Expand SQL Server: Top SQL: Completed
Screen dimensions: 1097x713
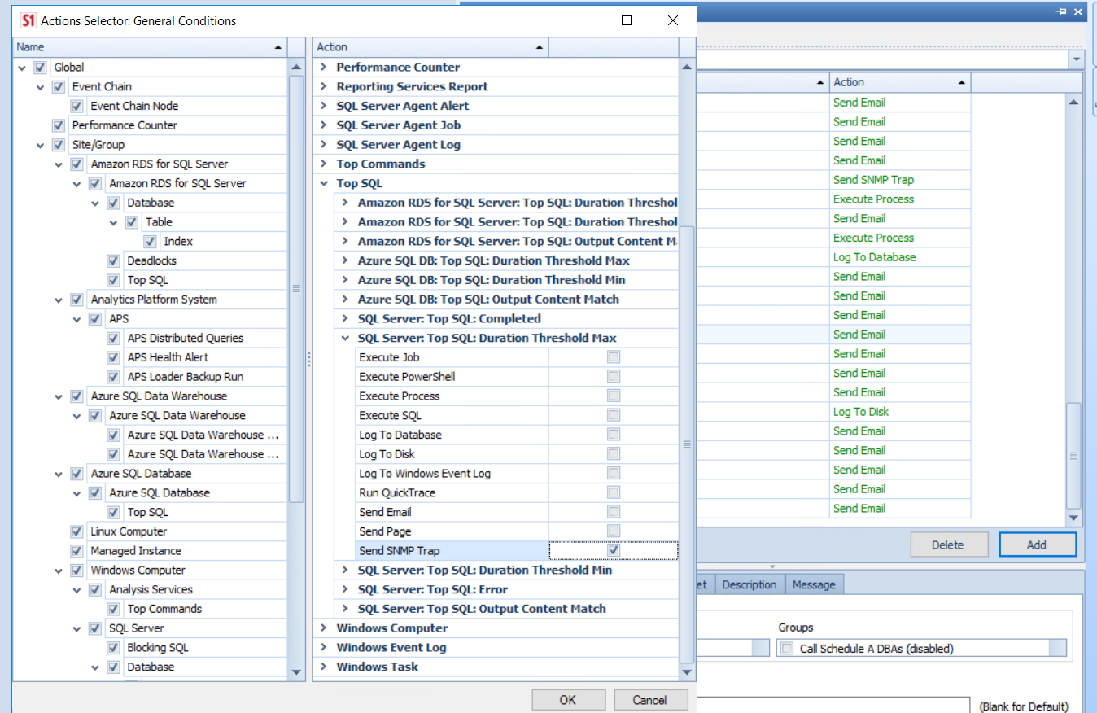[x=346, y=319]
